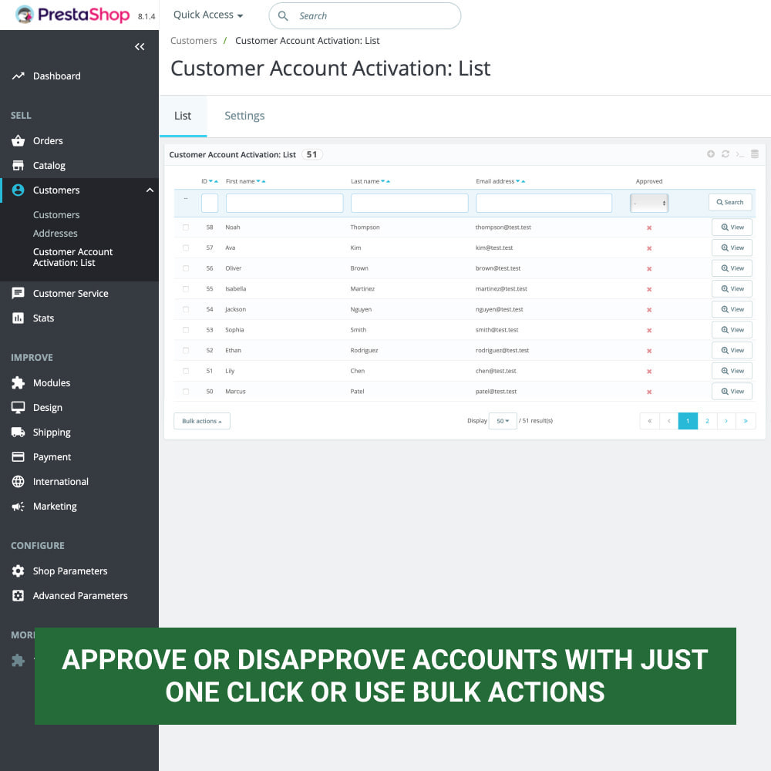Switch to the Settings tab
The image size is (771, 771).
click(x=244, y=115)
